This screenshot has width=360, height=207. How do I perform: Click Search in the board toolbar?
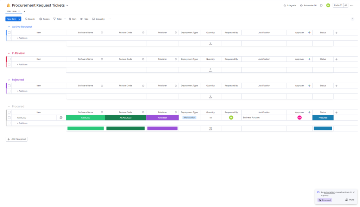click(30, 19)
